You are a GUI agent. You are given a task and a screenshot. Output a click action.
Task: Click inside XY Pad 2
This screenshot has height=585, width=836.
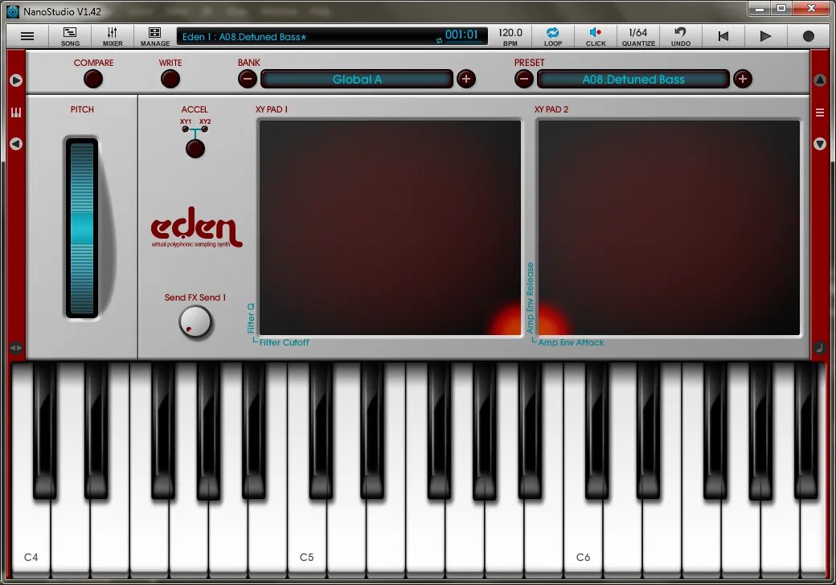click(x=669, y=227)
